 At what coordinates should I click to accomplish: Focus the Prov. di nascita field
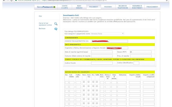pos(141,56)
